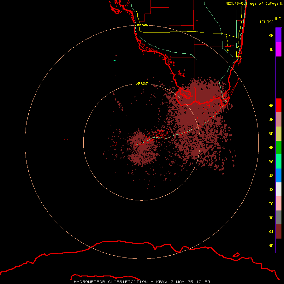Click the HA legend label
Viewport: 284px width, 284px height.
point(271,105)
